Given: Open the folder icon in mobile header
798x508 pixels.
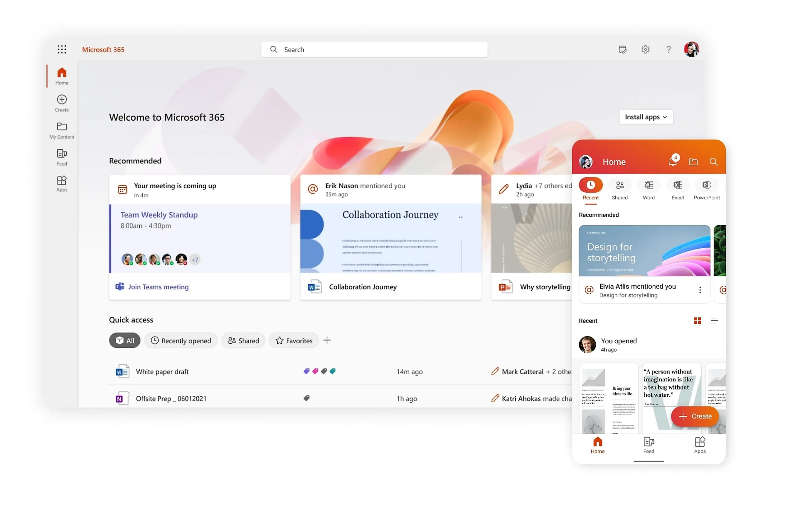Looking at the screenshot, I should [x=693, y=162].
